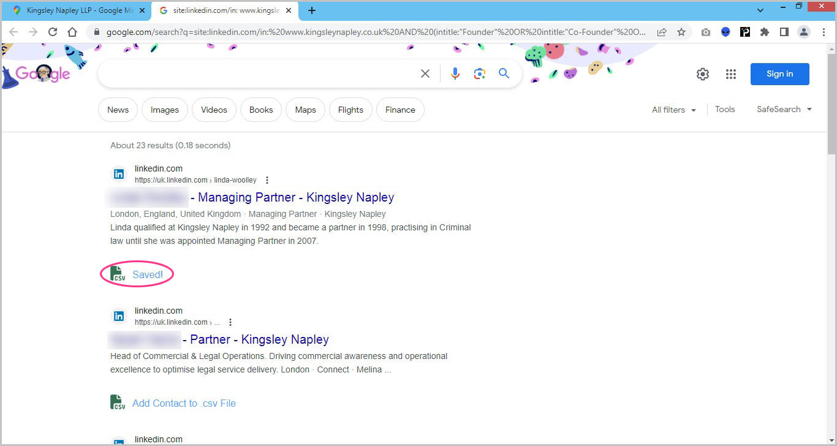This screenshot has width=837, height=446.
Task: Open the Managing Partner - Kingsley Napley result
Action: pyautogui.click(x=295, y=197)
